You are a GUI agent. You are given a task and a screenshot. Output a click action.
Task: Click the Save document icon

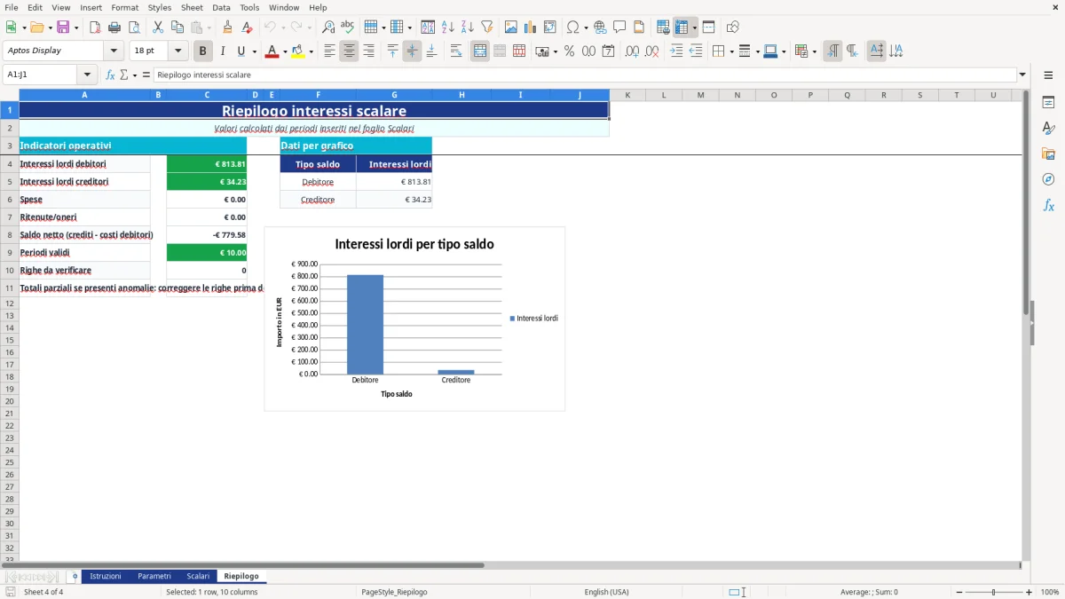click(x=63, y=28)
